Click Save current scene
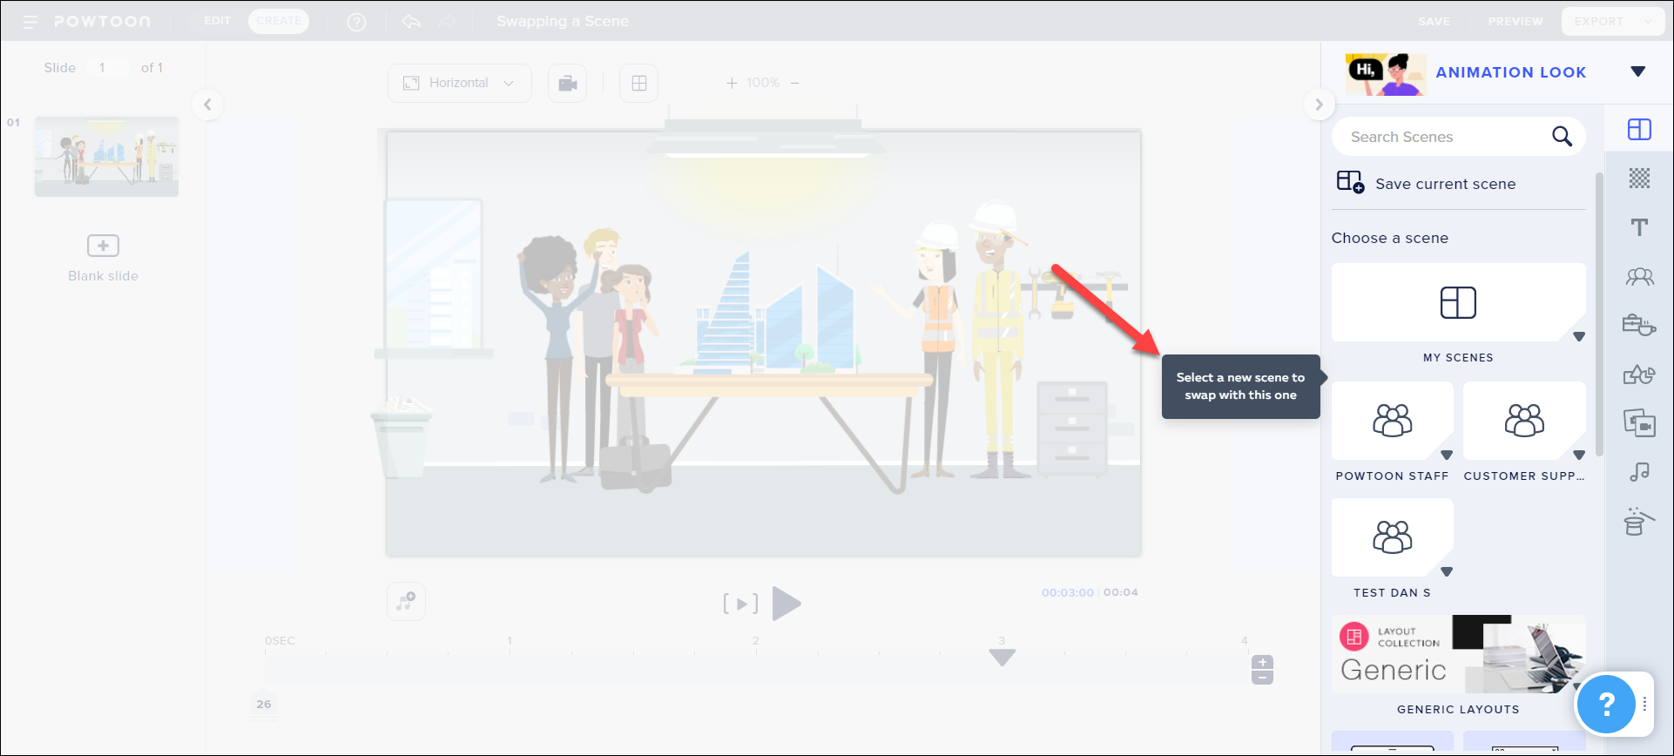 click(x=1445, y=184)
